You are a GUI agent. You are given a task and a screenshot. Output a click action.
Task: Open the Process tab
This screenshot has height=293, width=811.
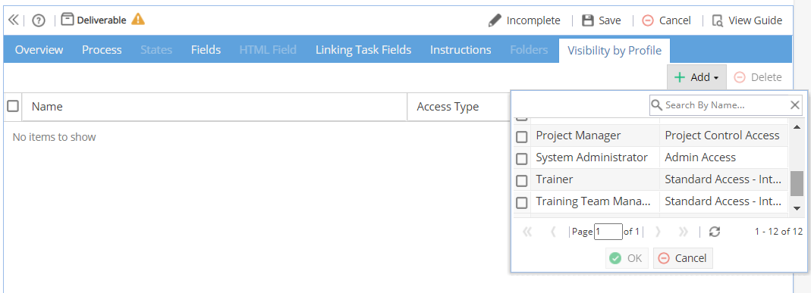pos(102,50)
